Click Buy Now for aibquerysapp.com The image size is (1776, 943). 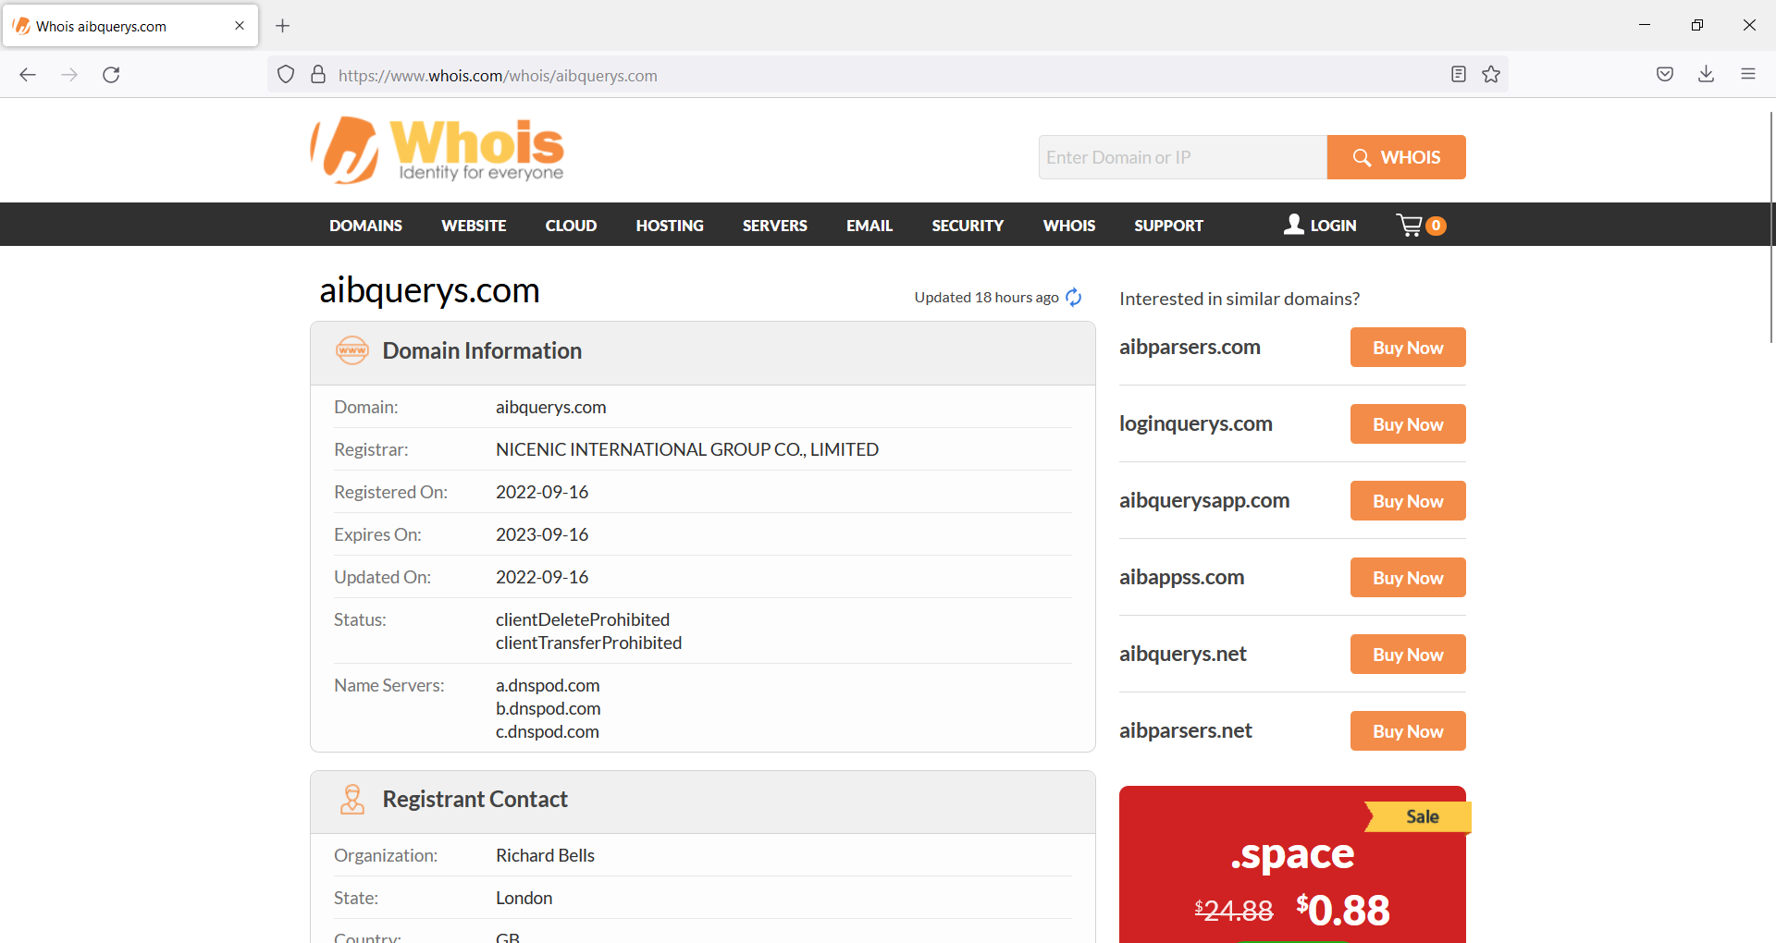(1408, 501)
